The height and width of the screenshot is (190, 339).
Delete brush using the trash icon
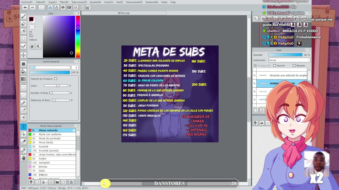(x=71, y=182)
